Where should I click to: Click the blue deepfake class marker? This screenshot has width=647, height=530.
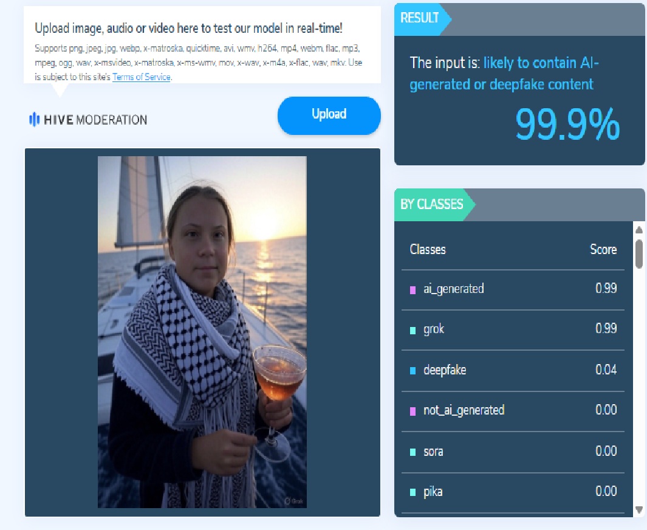coord(413,371)
